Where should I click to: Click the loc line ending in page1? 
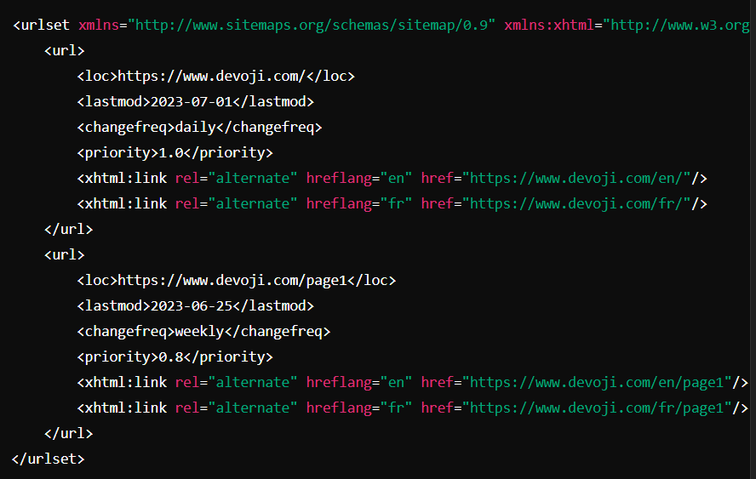(x=237, y=281)
